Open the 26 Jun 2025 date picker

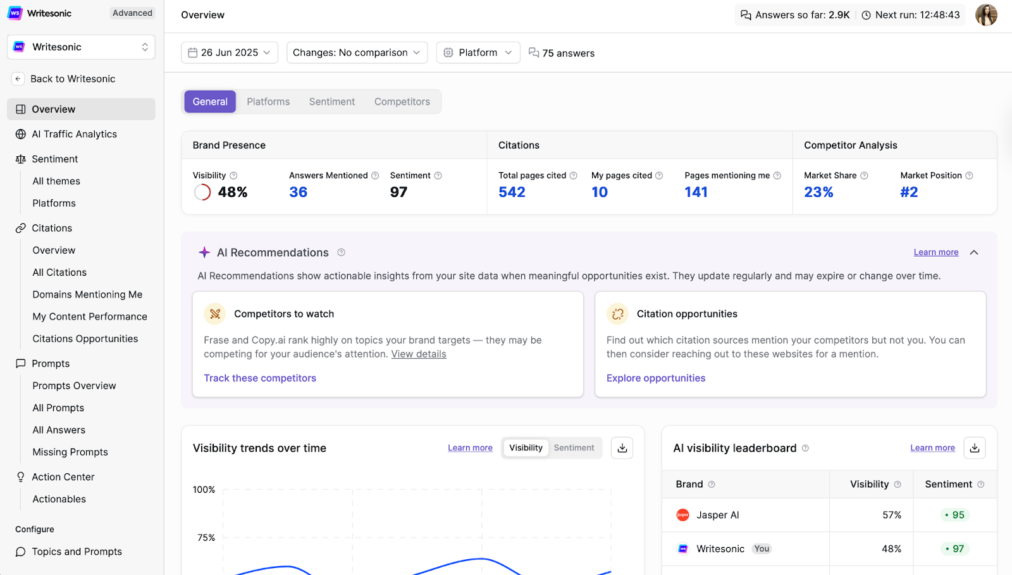[x=229, y=53]
